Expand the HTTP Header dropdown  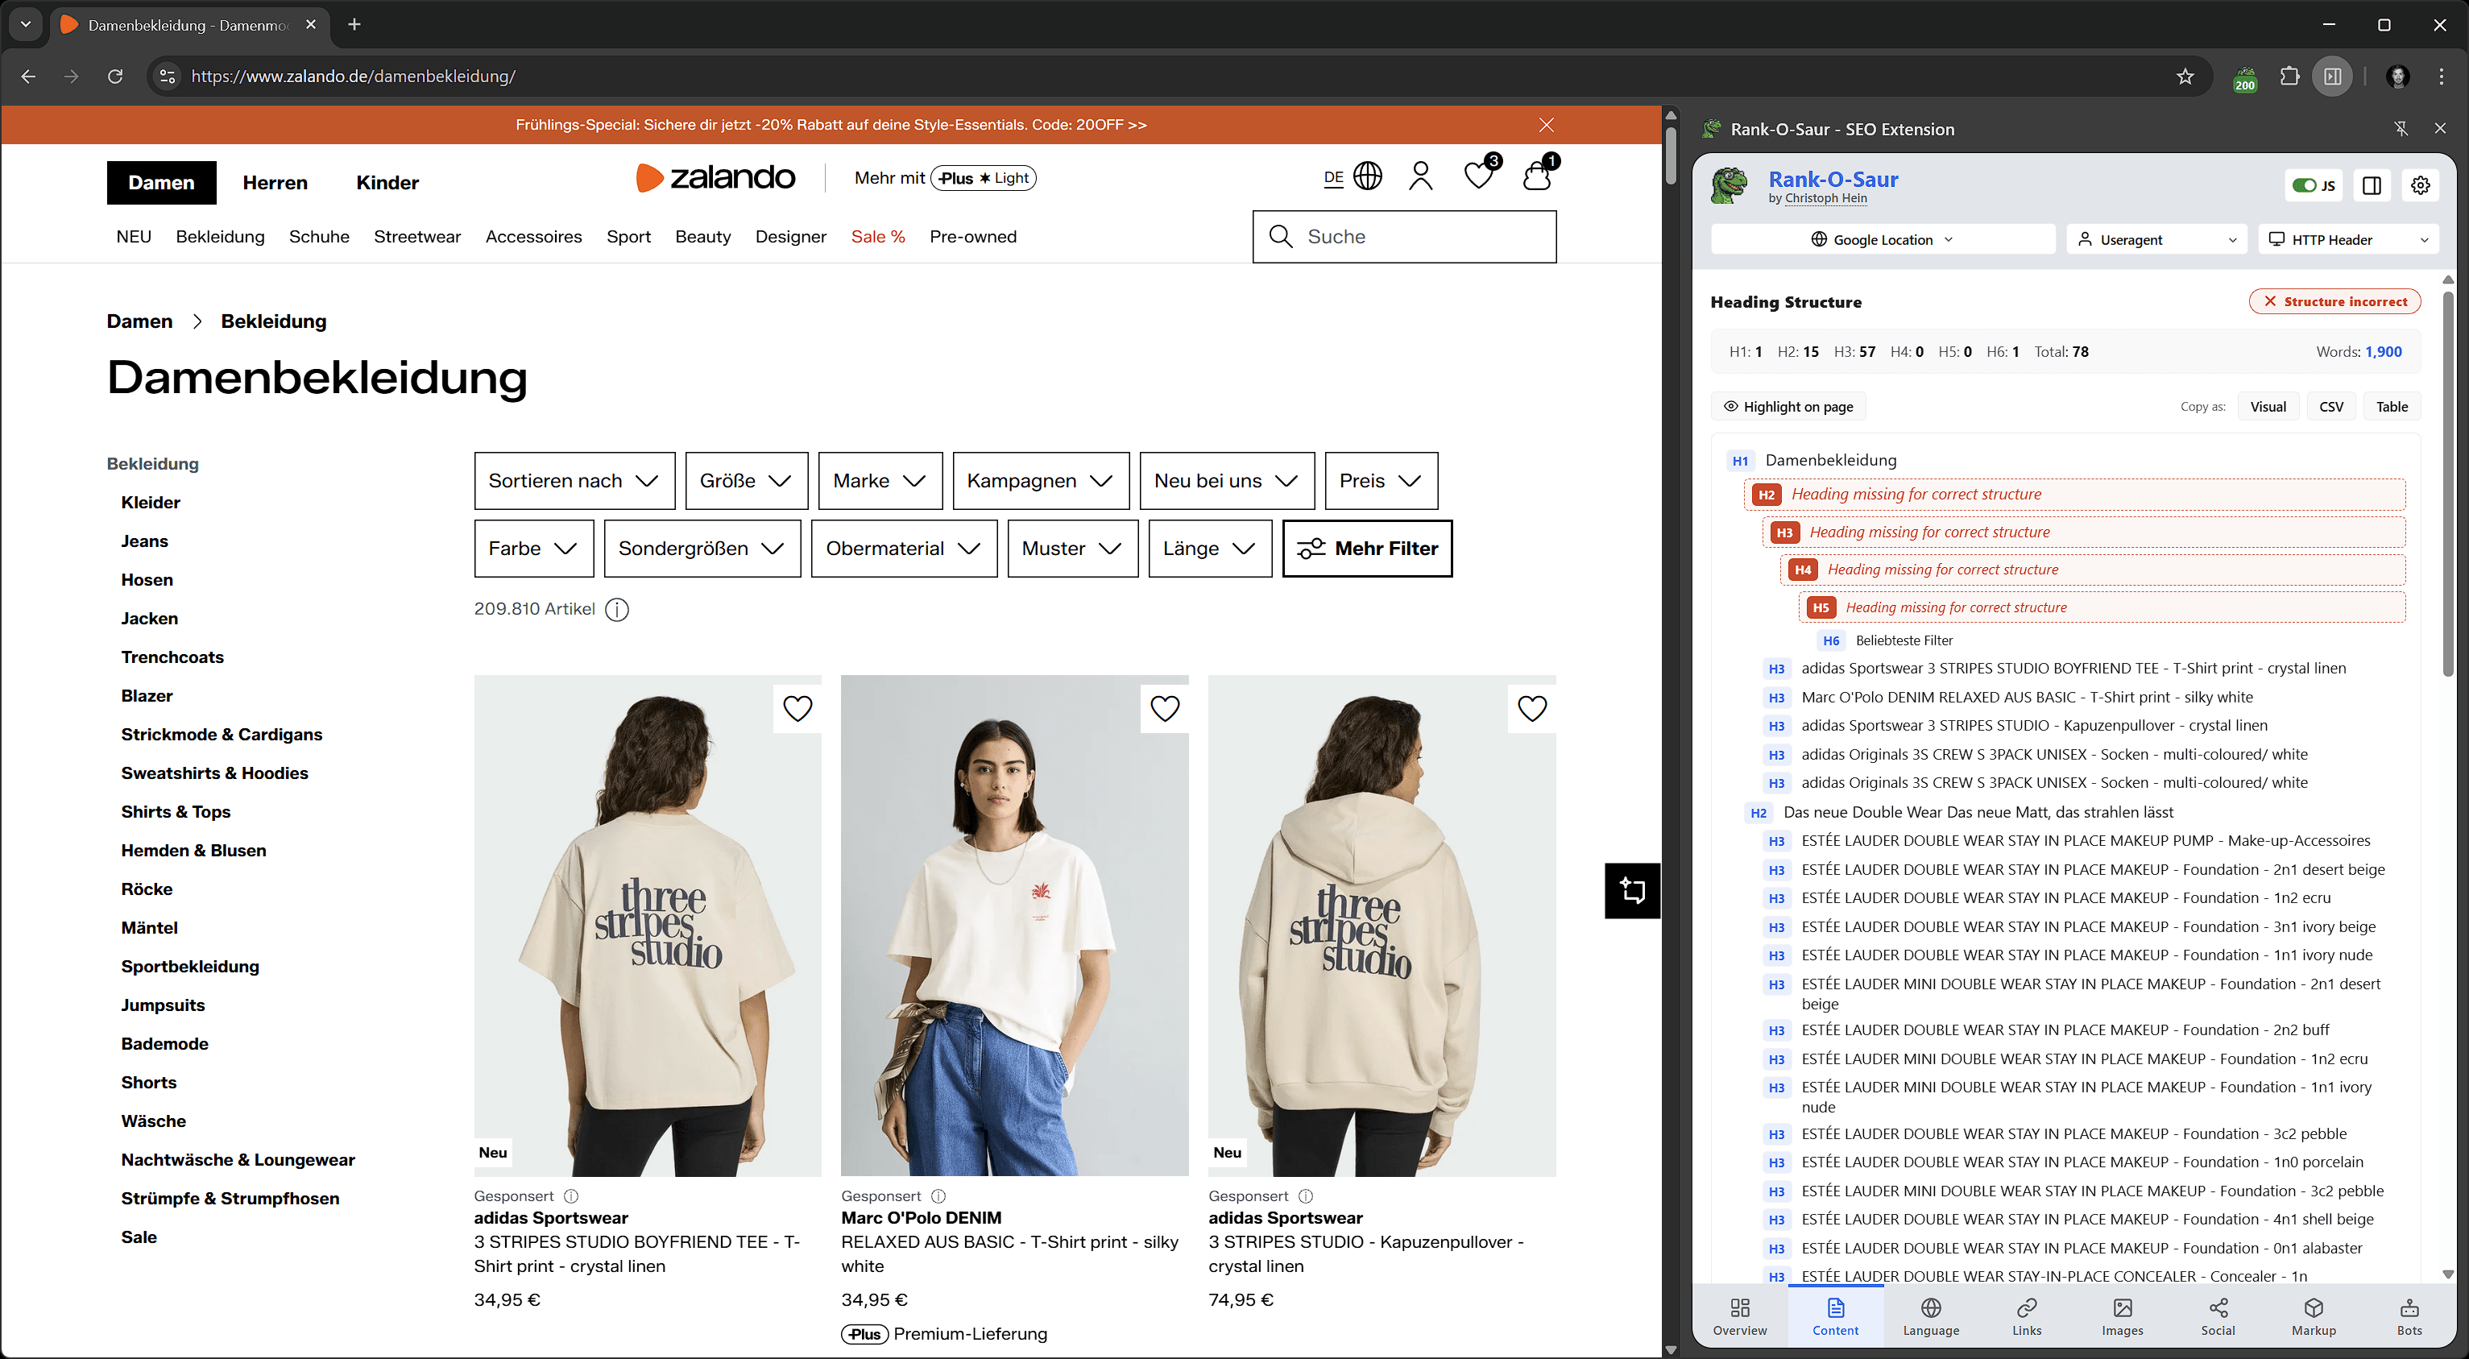click(2347, 239)
